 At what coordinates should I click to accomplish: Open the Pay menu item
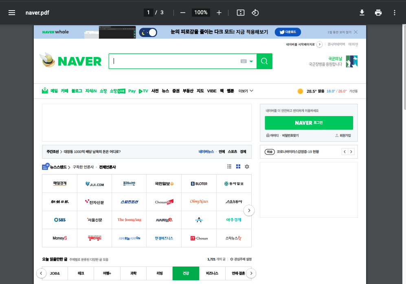tap(132, 91)
